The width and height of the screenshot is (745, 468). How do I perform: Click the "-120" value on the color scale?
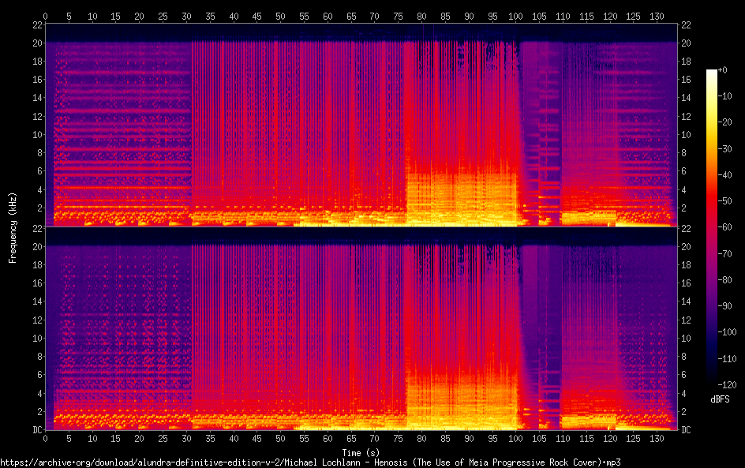[x=728, y=385]
